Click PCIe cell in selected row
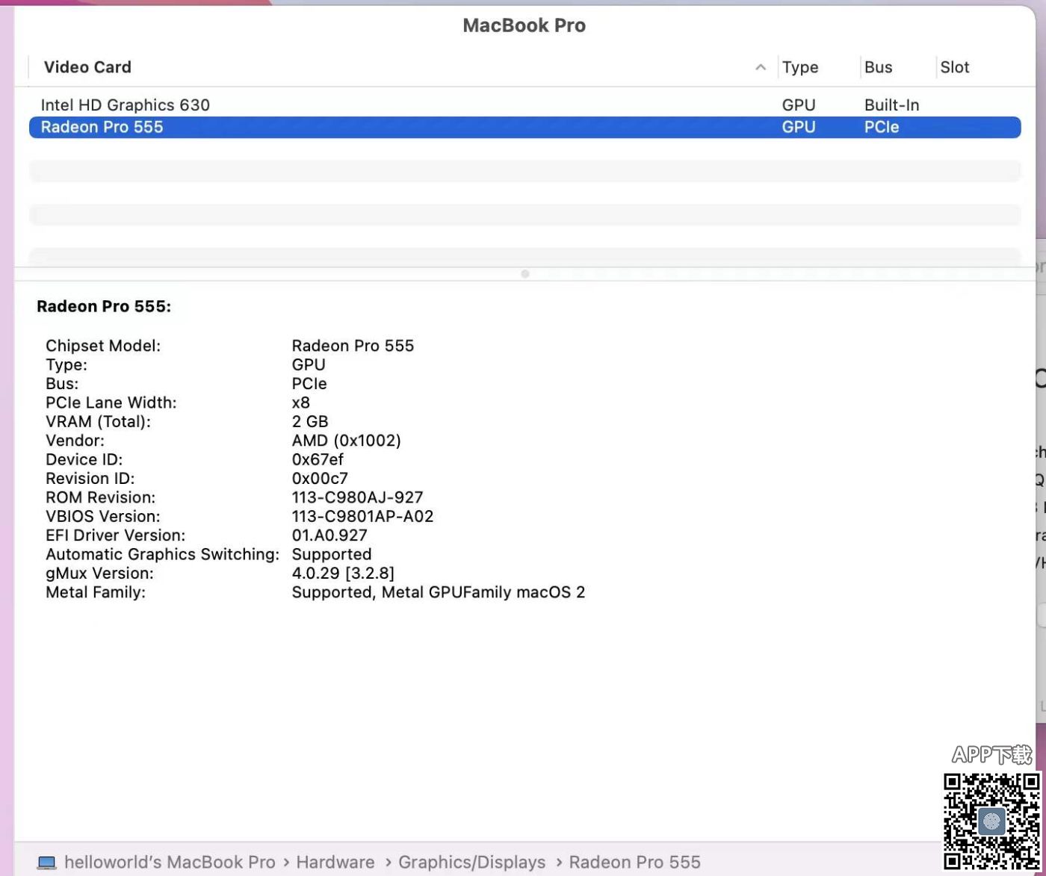The image size is (1046, 876). pos(882,127)
